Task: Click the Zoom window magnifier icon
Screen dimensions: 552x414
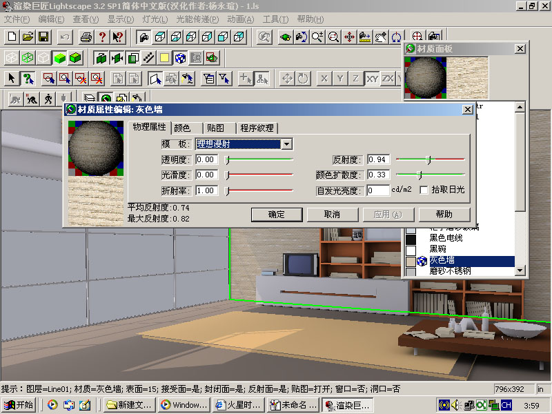Action: pyautogui.click(x=333, y=37)
